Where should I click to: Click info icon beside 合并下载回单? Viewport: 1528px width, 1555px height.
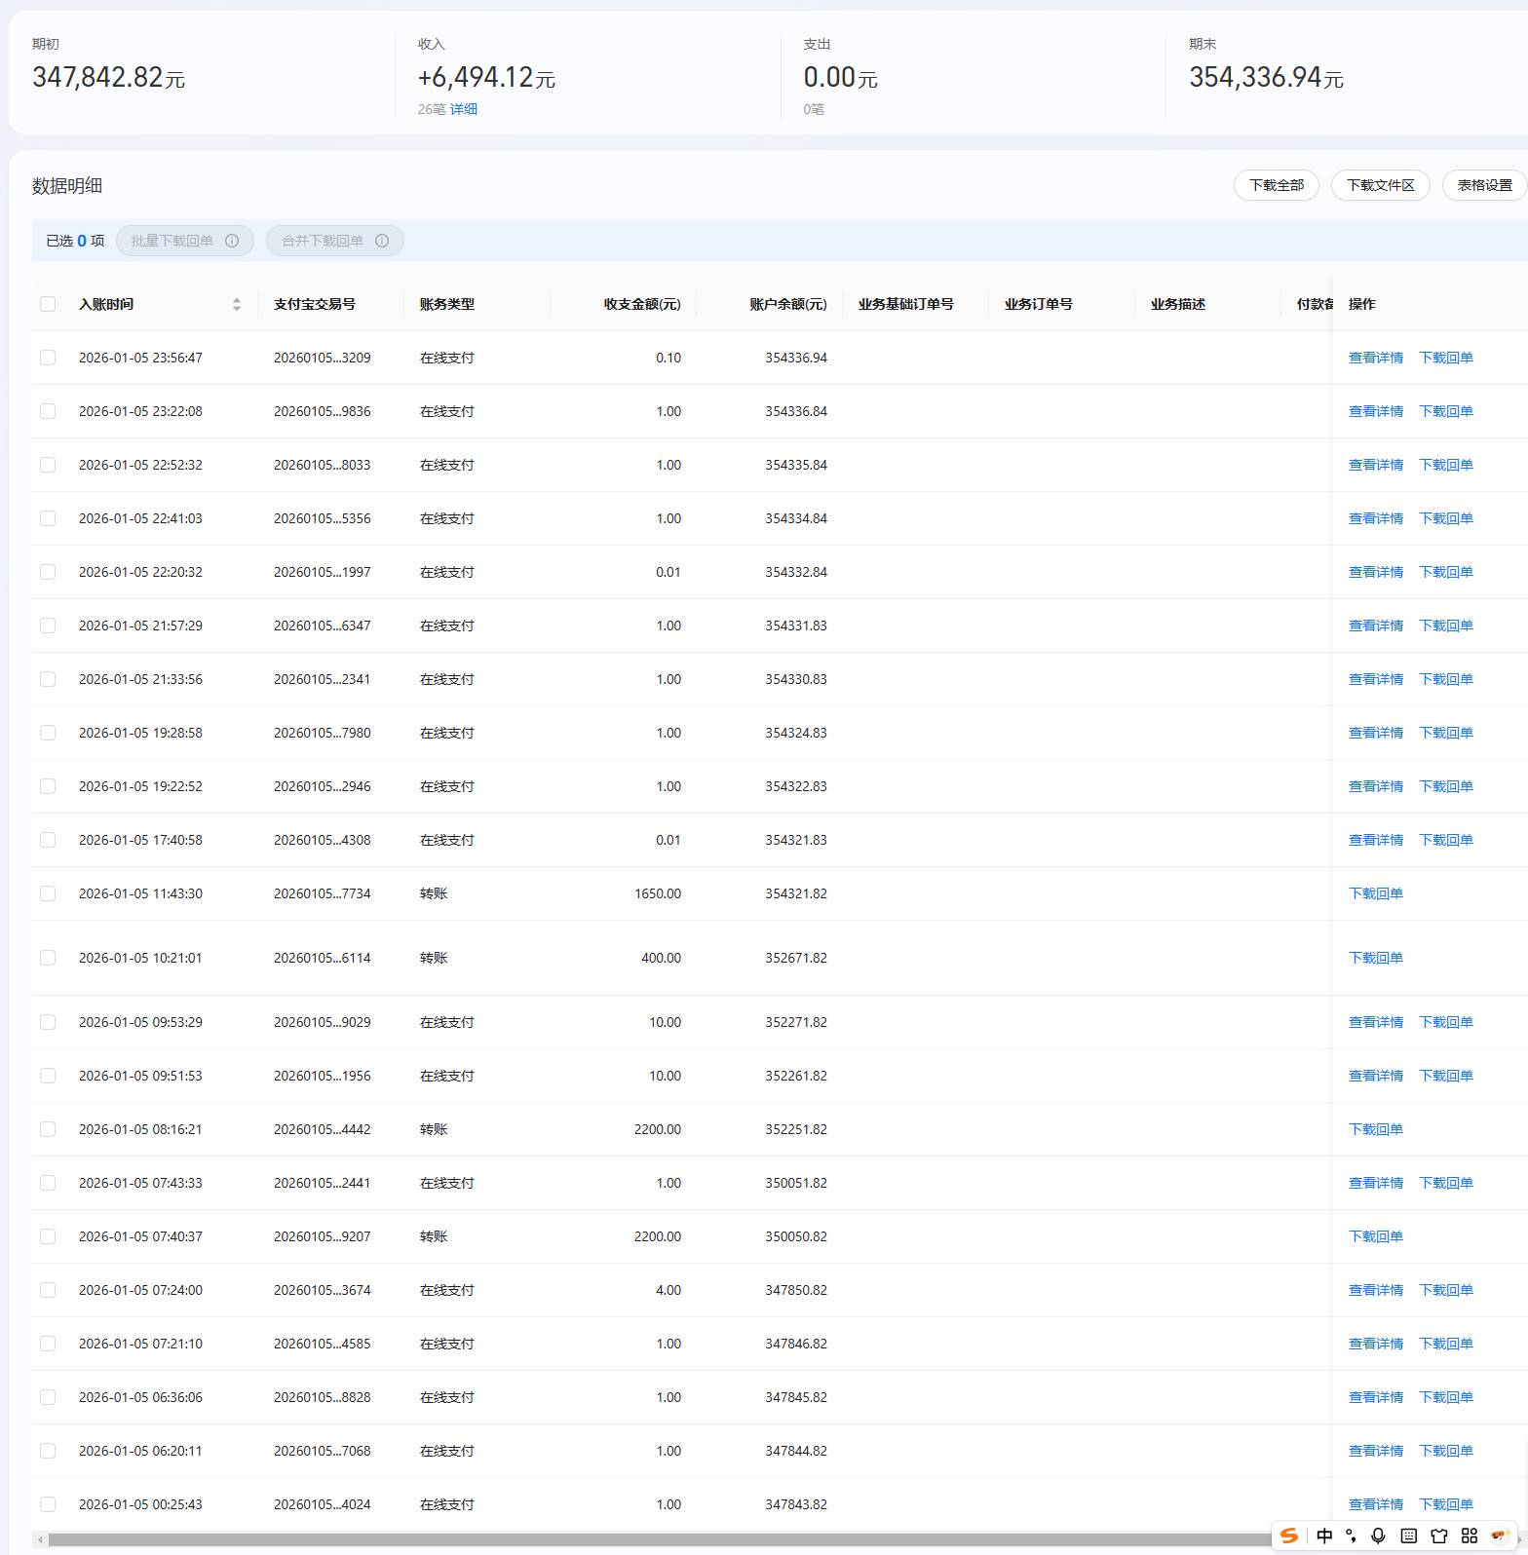382,241
